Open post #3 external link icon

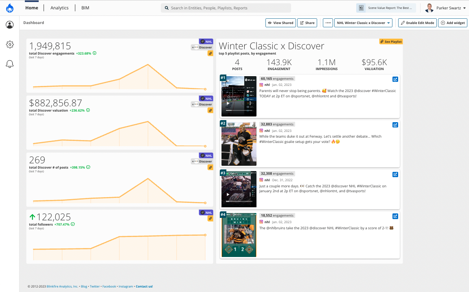[395, 174]
